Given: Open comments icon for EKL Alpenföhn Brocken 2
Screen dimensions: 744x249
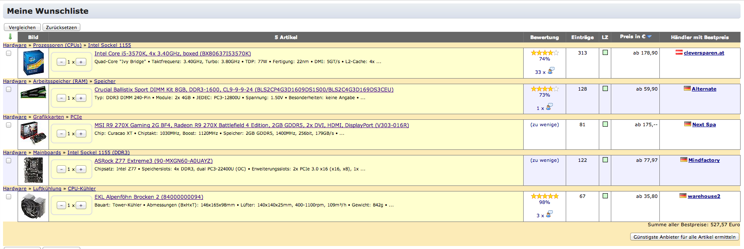Looking at the screenshot, I should coord(549,214).
